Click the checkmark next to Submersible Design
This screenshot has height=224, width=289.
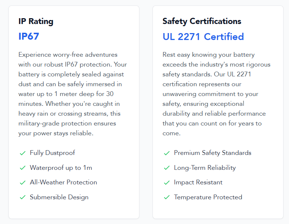coord(23,197)
